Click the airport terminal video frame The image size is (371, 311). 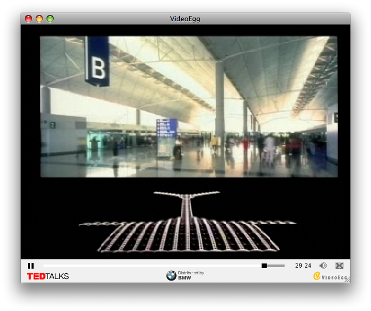[x=189, y=106]
